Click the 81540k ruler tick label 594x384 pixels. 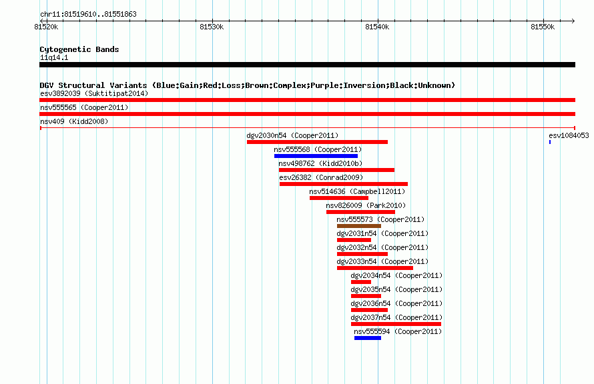click(x=377, y=27)
